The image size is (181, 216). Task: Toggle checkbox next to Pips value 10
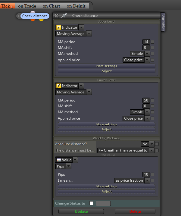click(x=152, y=174)
